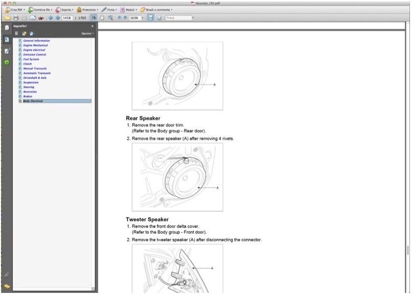Viewport: 412px width, 297px height.
Task: Select the Driveshaft & Axle bookmark
Action: click(35, 78)
